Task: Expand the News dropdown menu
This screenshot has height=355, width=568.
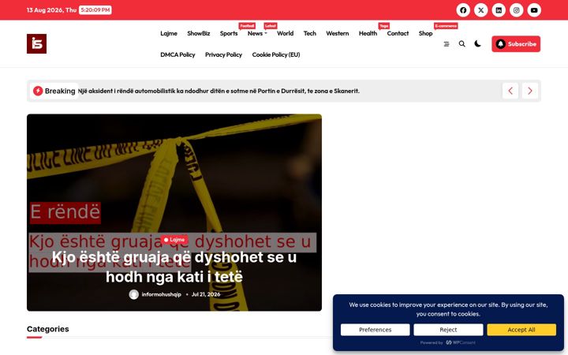Action: [257, 33]
